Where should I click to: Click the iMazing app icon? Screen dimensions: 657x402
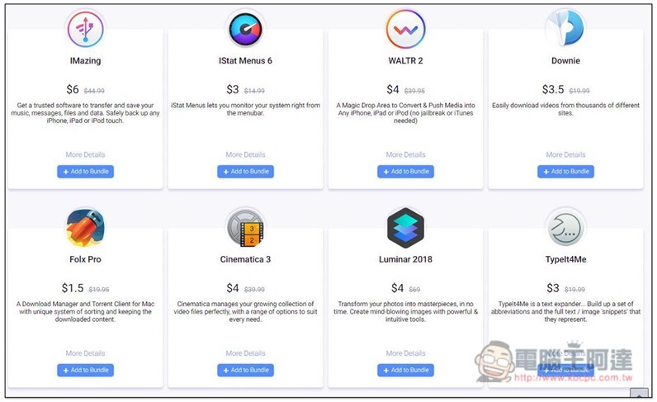(85, 30)
